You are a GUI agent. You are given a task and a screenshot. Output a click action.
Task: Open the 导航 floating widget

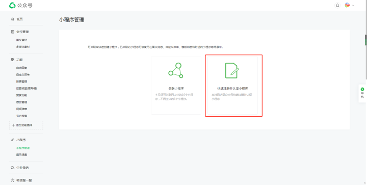[x=362, y=93]
